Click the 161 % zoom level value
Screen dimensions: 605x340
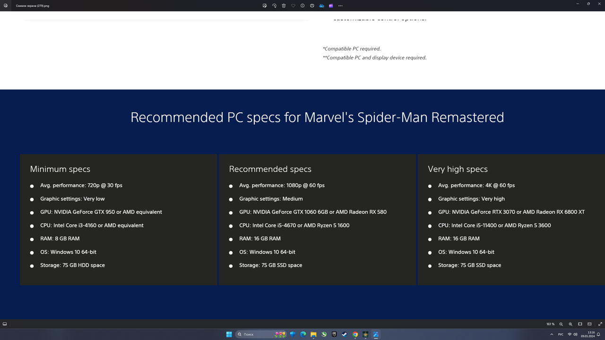550,324
